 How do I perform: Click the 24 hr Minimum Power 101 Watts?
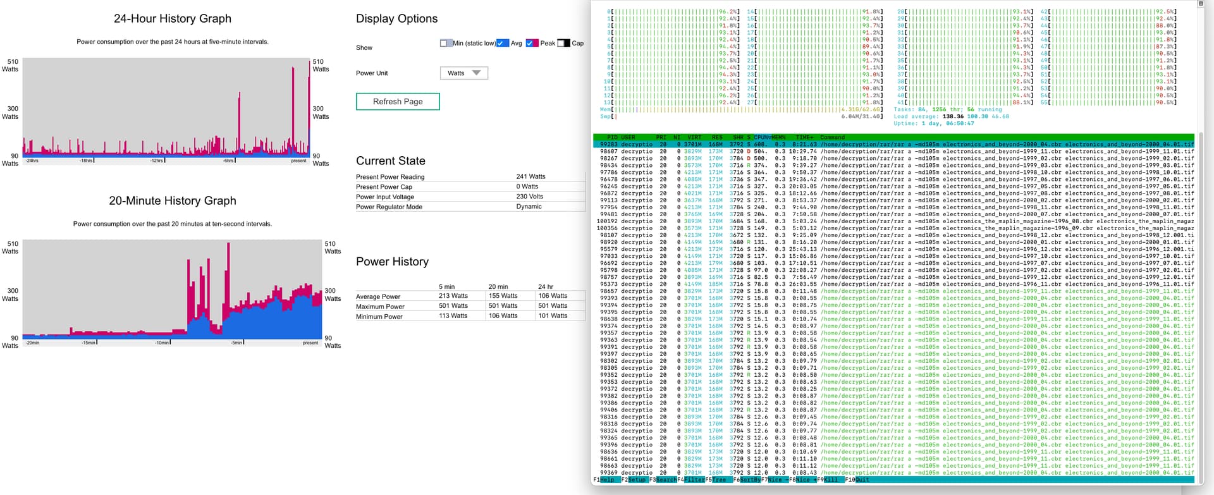(553, 316)
